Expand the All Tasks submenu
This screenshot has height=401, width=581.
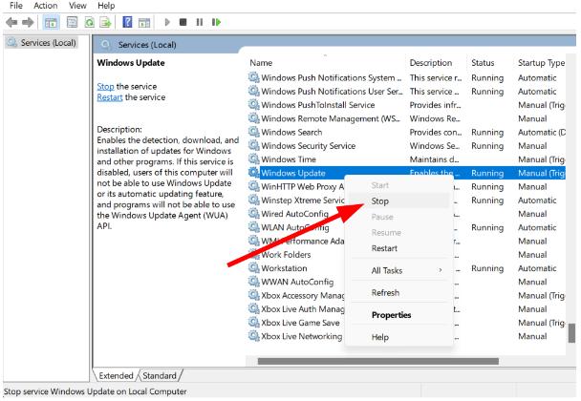point(399,270)
